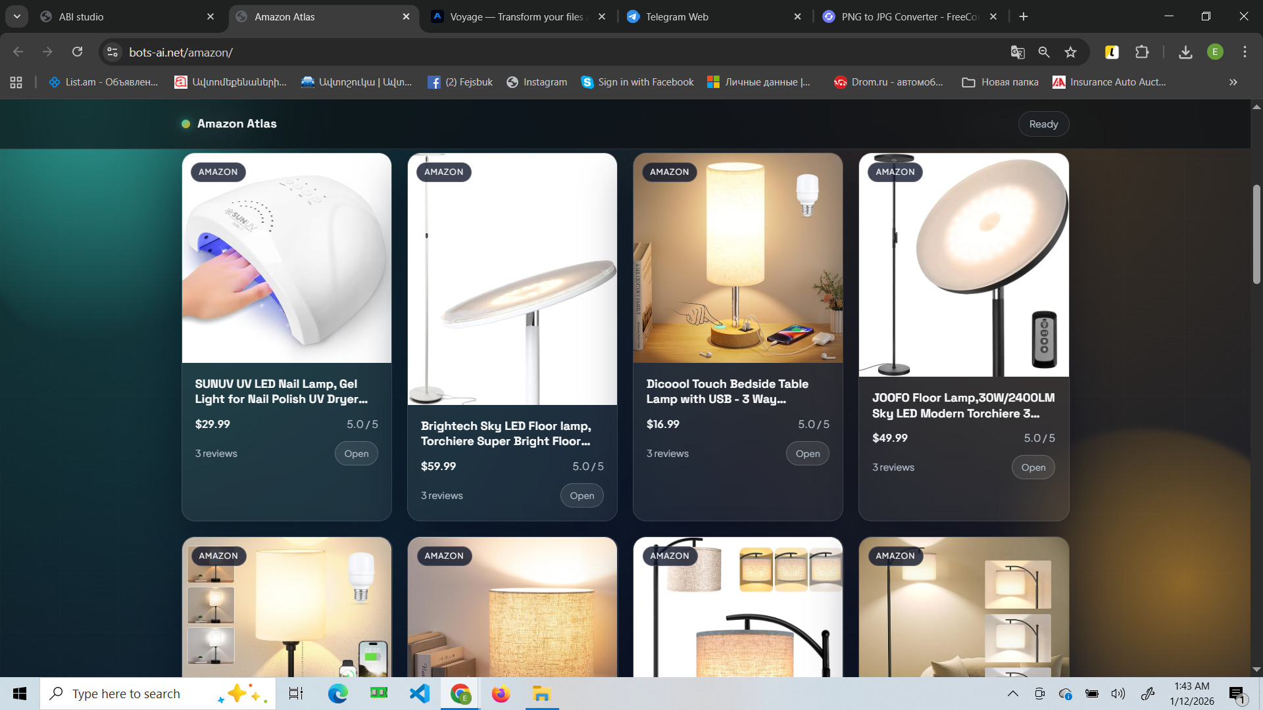Open the Google Translate icon
This screenshot has height=710, width=1263.
point(1017,52)
